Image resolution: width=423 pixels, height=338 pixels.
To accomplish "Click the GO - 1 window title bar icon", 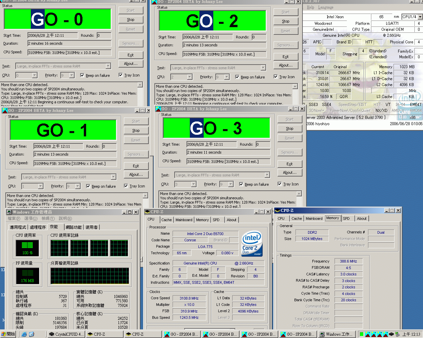I will [5, 110].
